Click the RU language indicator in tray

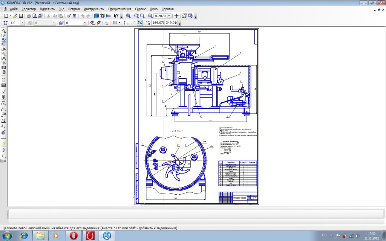point(324,235)
